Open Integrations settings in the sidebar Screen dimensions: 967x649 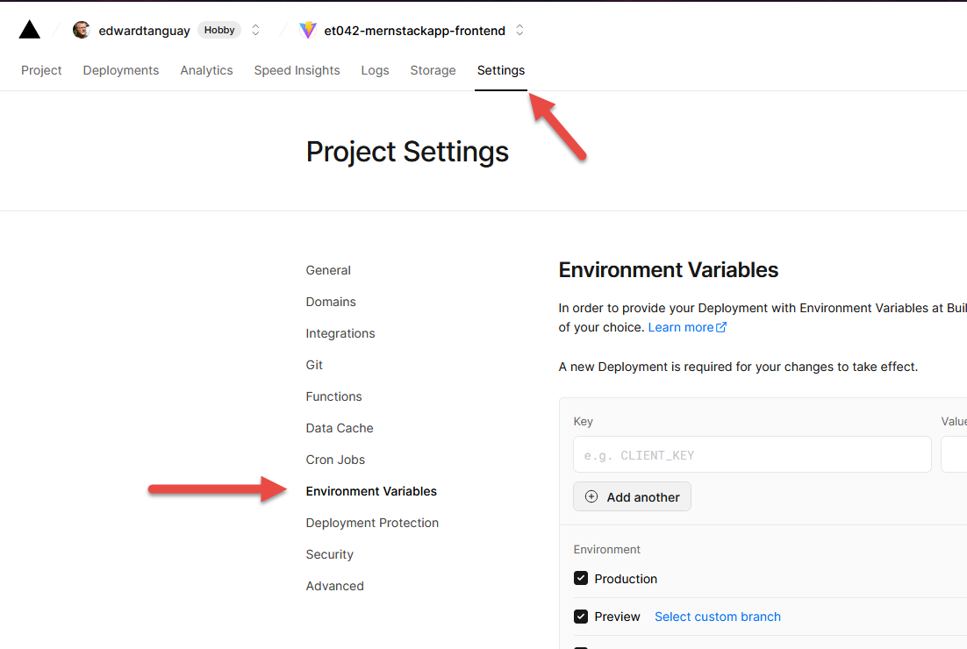coord(340,333)
